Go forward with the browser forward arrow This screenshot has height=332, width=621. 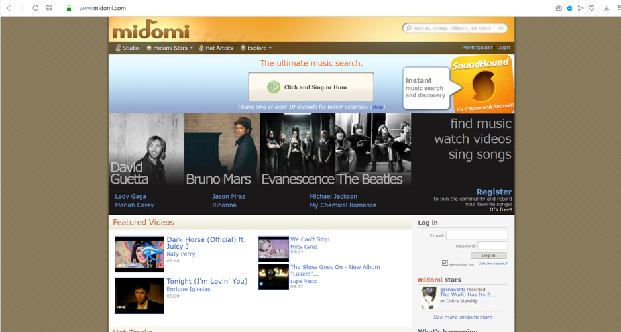22,8
